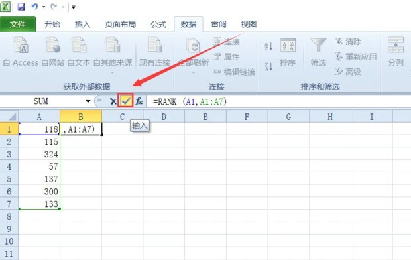
Task: Cancel formula entry with the X icon
Action: (x=113, y=101)
